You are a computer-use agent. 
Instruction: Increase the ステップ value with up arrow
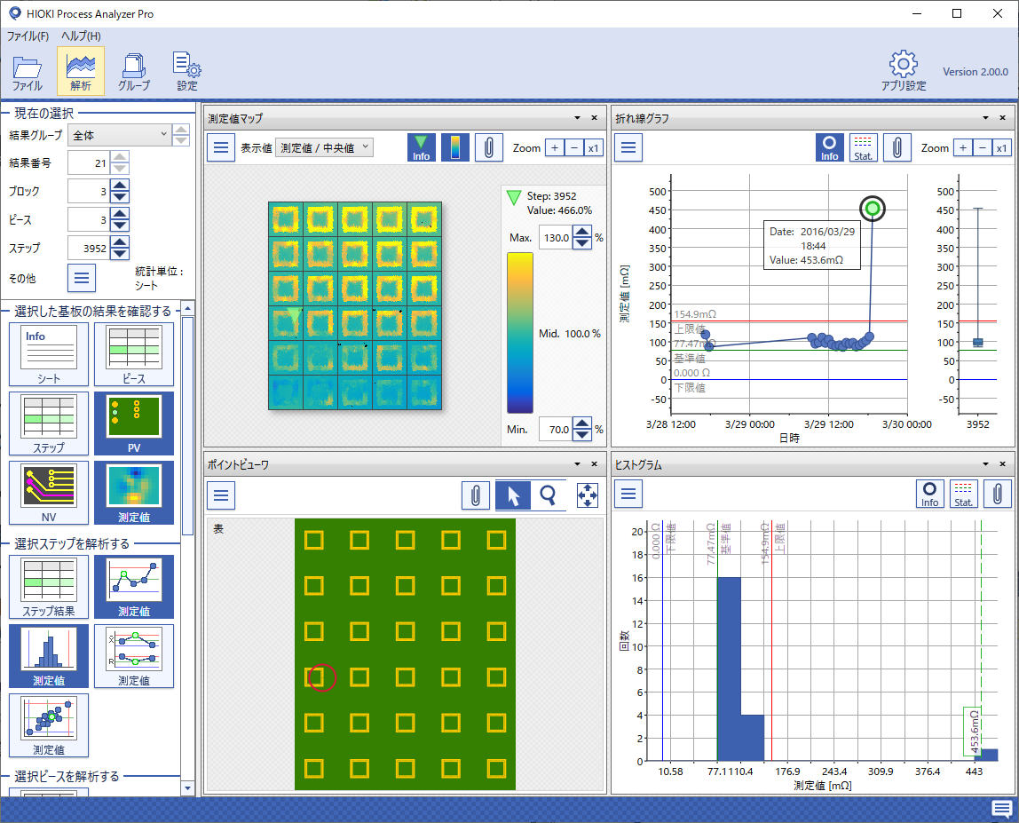[120, 241]
